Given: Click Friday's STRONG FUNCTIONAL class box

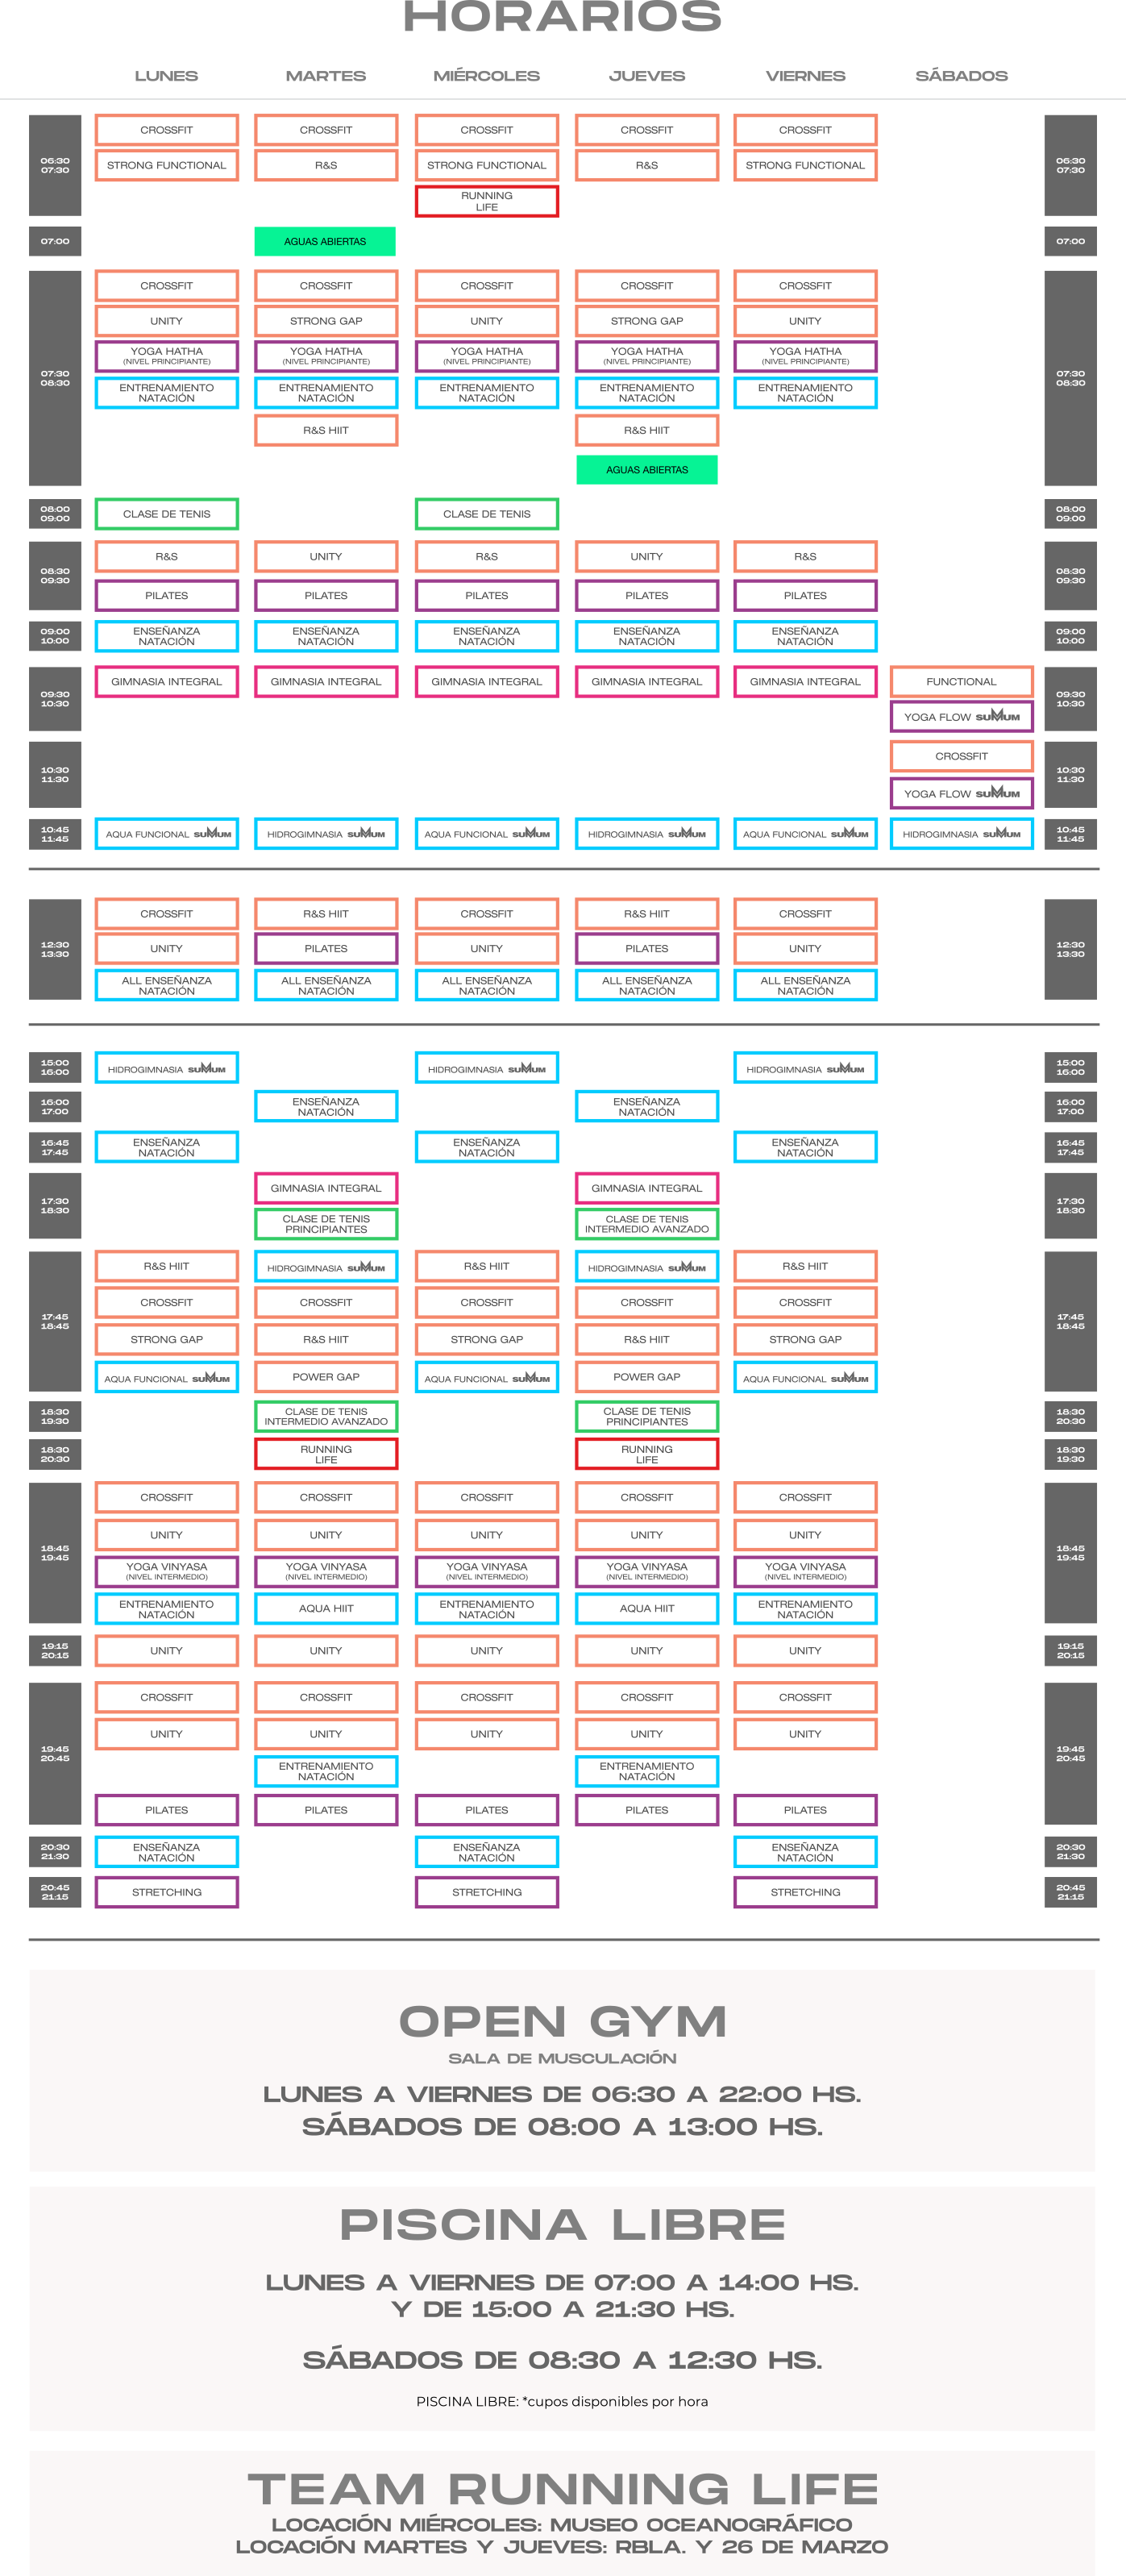Looking at the screenshot, I should (x=805, y=165).
